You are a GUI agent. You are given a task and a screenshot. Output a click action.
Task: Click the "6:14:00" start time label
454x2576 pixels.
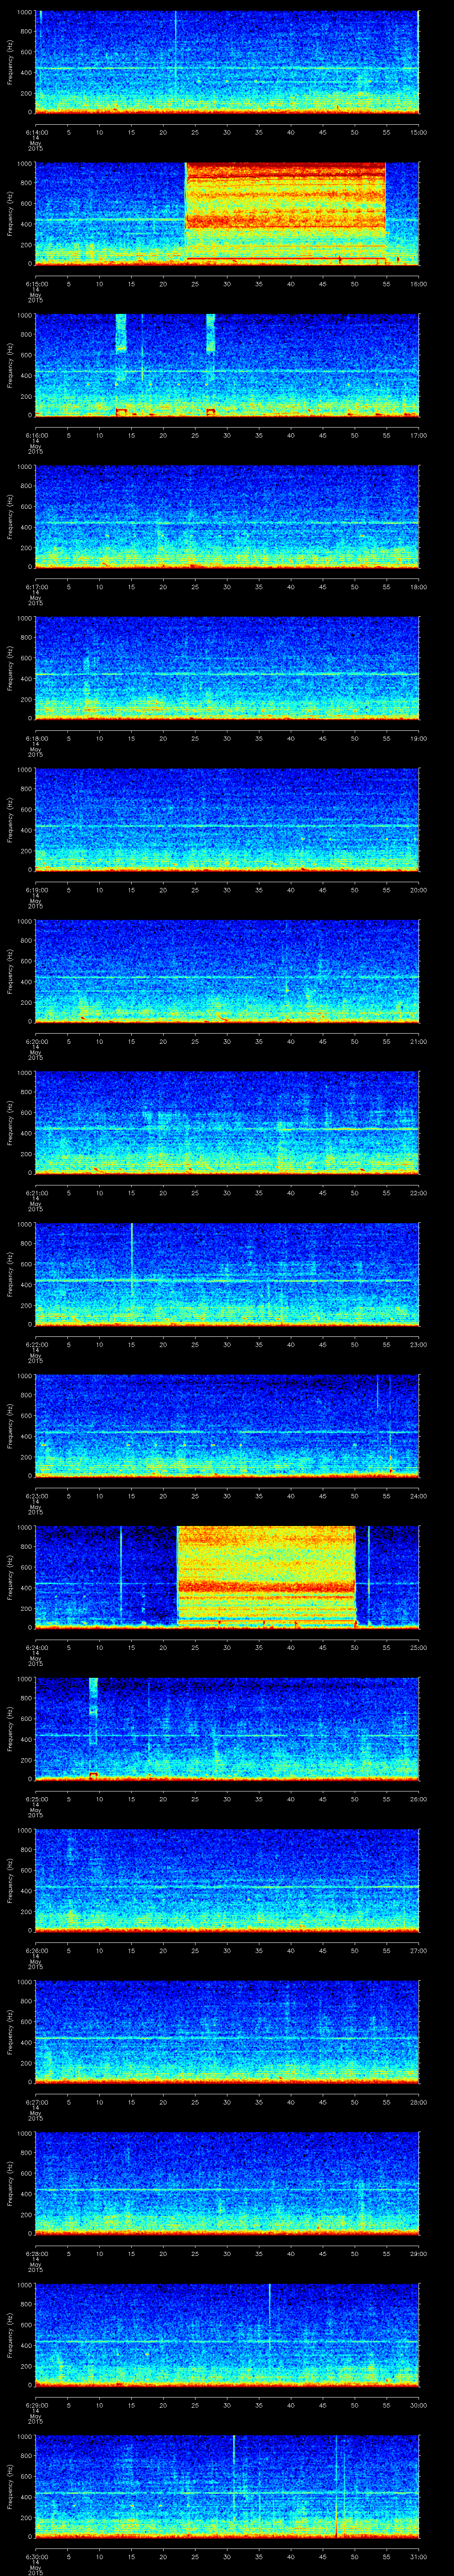(x=36, y=132)
